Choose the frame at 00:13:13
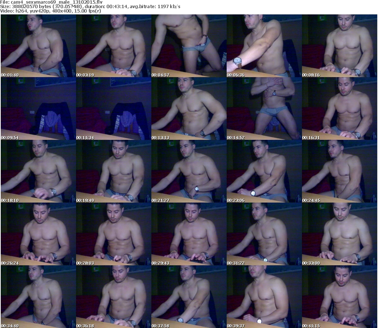The height and width of the screenshot is (328, 378). pos(189,108)
